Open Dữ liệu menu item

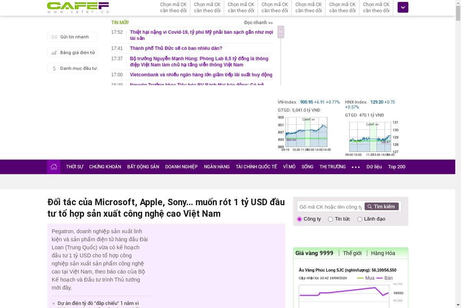tap(374, 167)
